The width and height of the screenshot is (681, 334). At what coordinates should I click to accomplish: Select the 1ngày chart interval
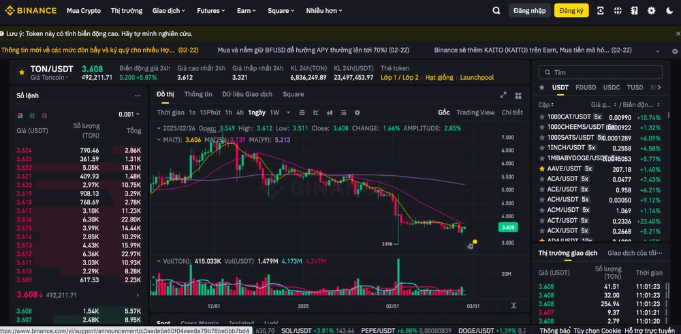click(257, 112)
